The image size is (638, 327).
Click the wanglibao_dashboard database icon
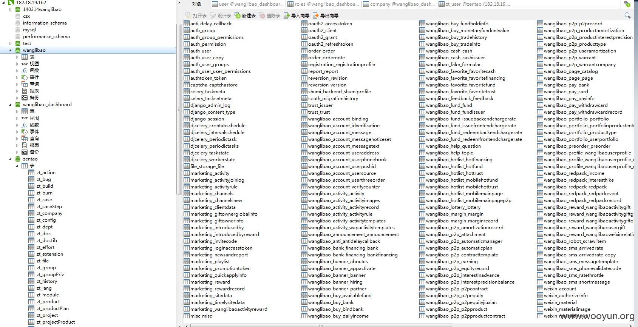[18, 105]
